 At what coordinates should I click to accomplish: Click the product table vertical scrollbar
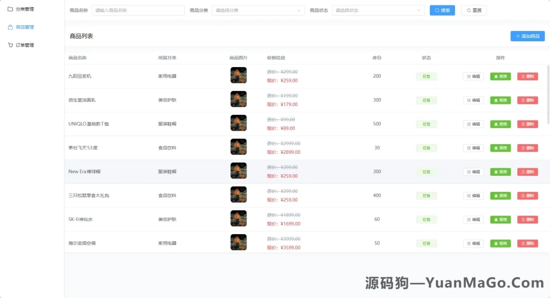[x=548, y=94]
